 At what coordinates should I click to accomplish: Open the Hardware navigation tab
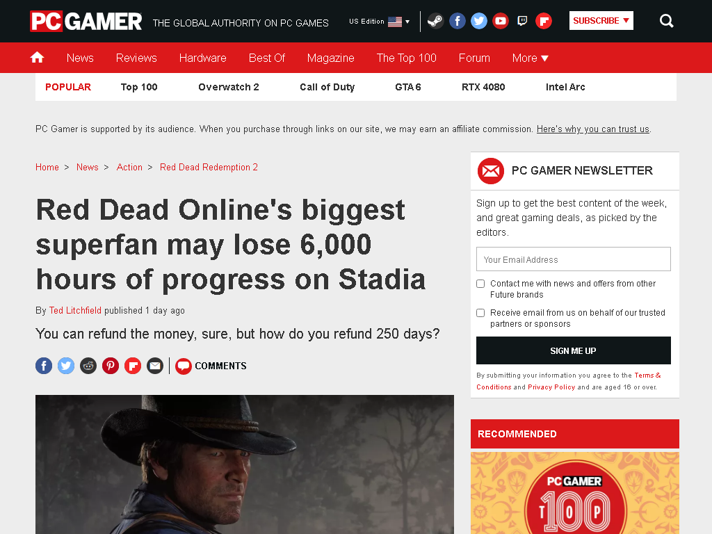point(202,58)
